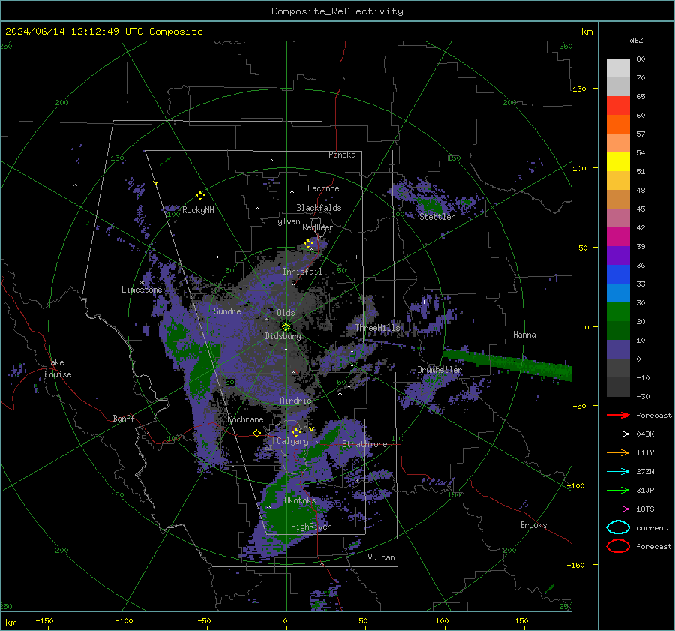Click the bright green 30-20 dBZ swatch

pos(618,311)
